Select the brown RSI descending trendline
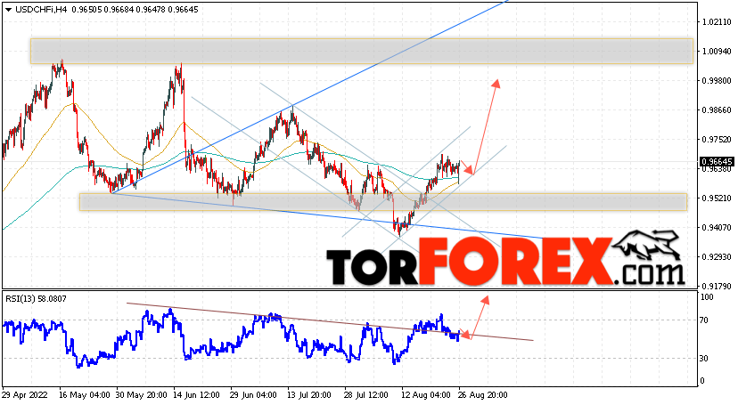 tap(330, 322)
